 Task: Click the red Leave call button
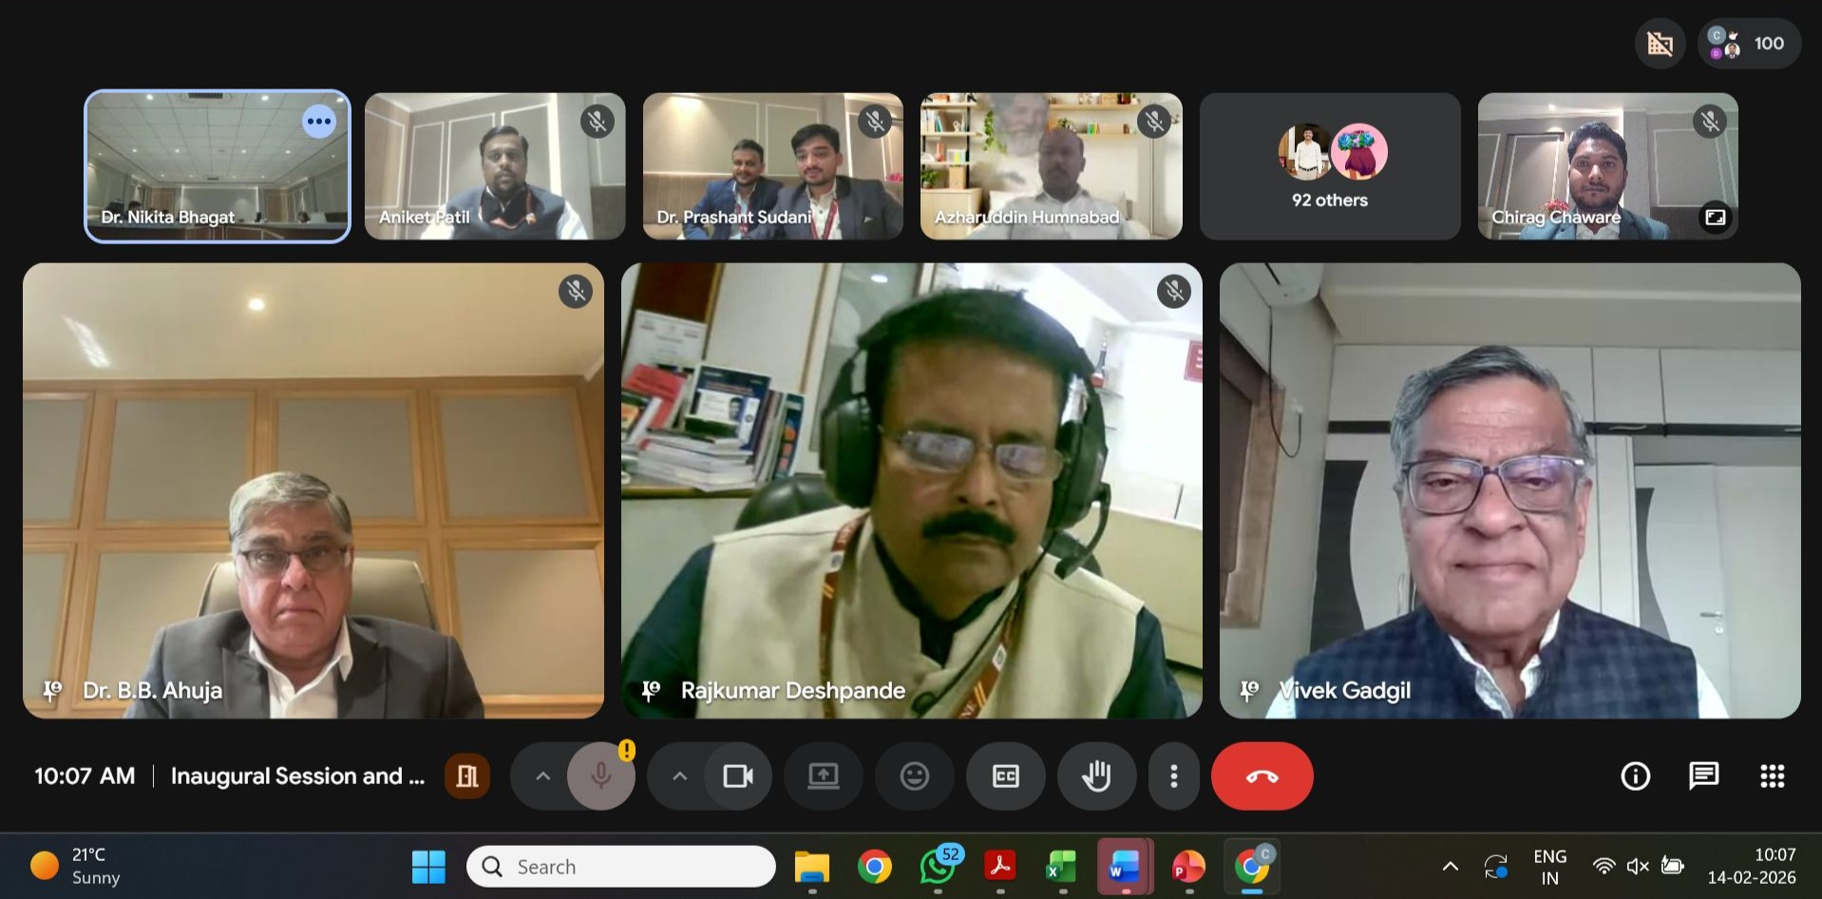pos(1262,776)
